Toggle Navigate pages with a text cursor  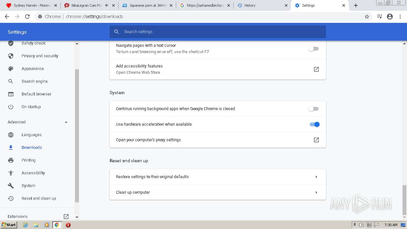pos(314,49)
